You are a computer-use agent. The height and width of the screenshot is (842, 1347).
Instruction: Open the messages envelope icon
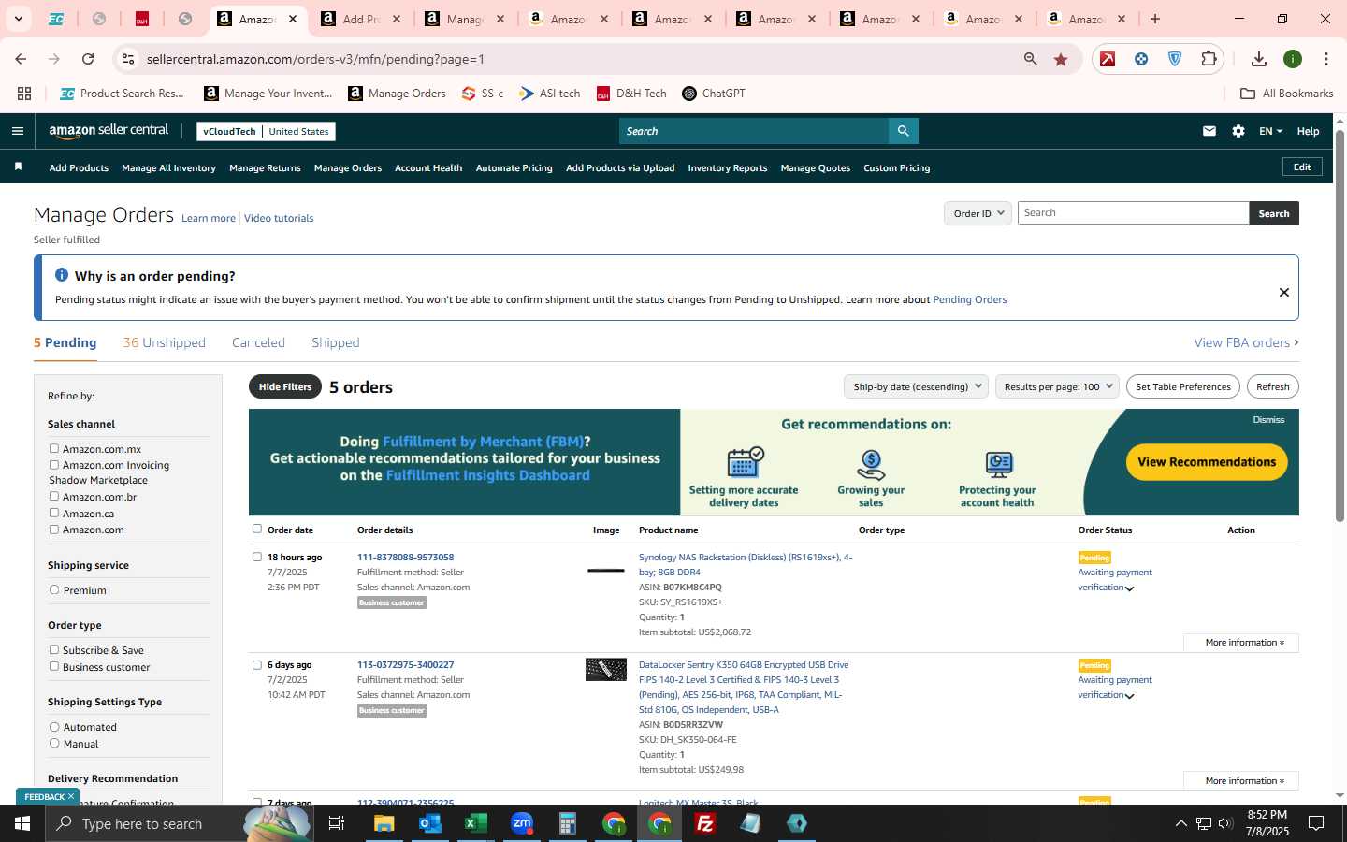click(x=1209, y=131)
